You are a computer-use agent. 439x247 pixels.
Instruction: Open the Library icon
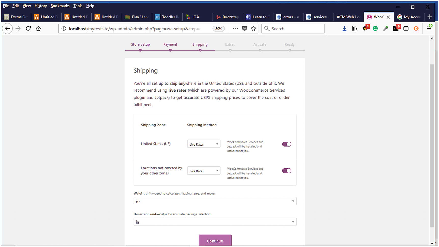coord(355,29)
